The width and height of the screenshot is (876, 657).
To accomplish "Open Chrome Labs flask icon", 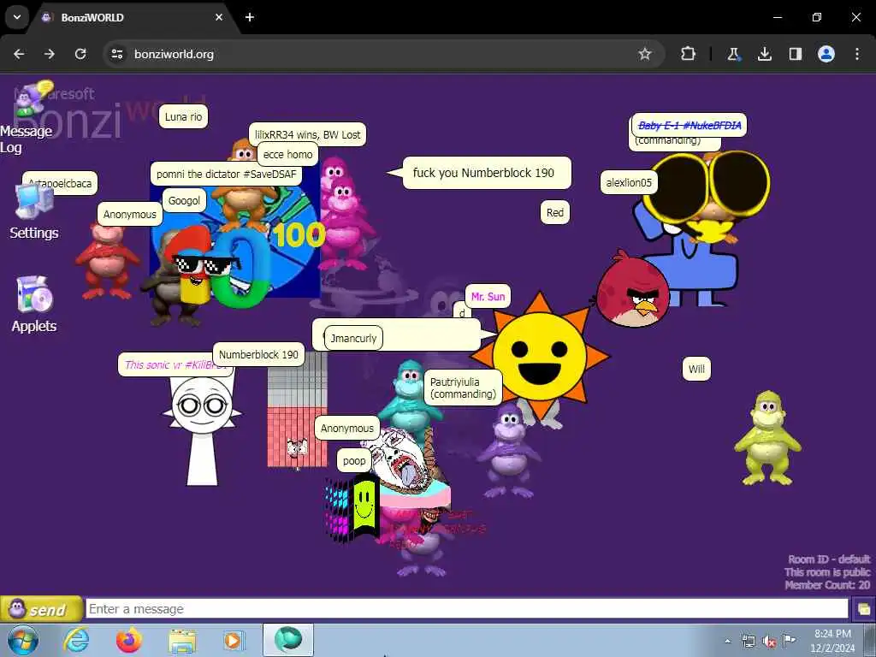I will [x=733, y=54].
